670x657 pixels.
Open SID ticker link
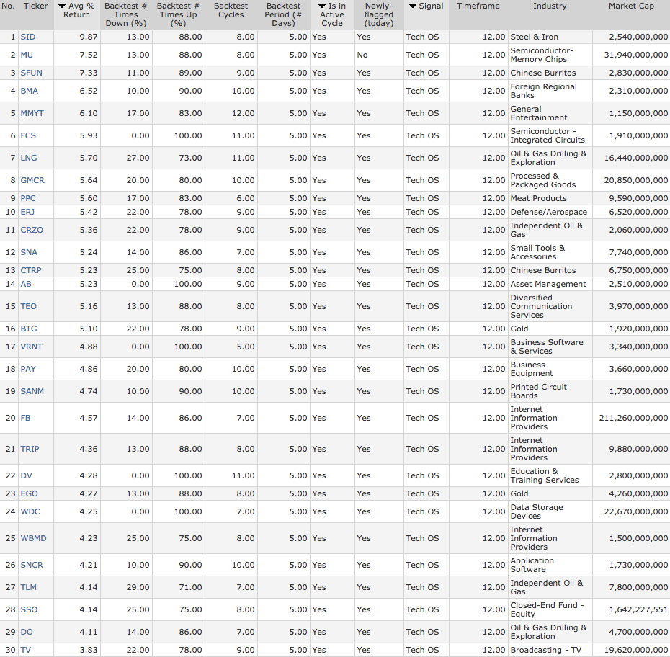click(x=28, y=37)
